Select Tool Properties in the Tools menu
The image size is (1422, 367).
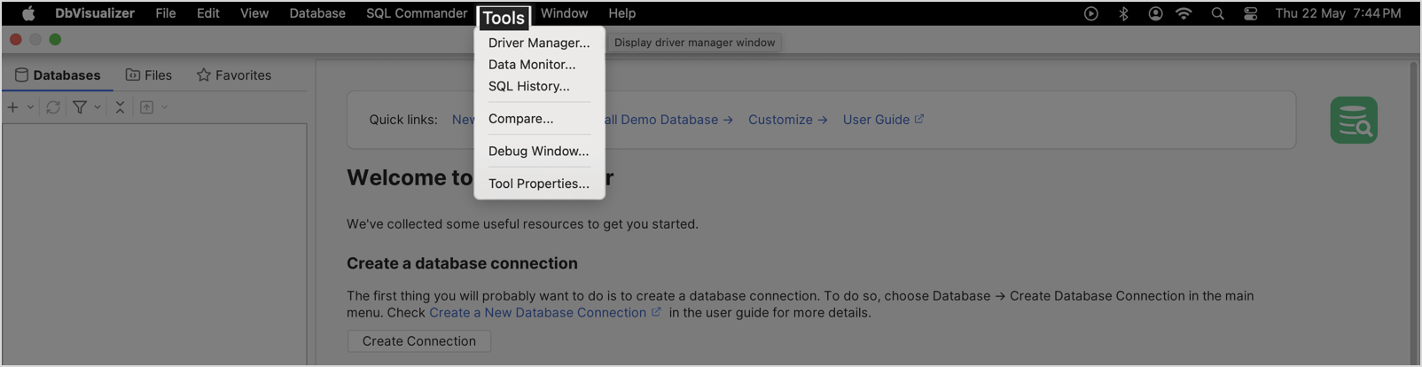coord(538,183)
